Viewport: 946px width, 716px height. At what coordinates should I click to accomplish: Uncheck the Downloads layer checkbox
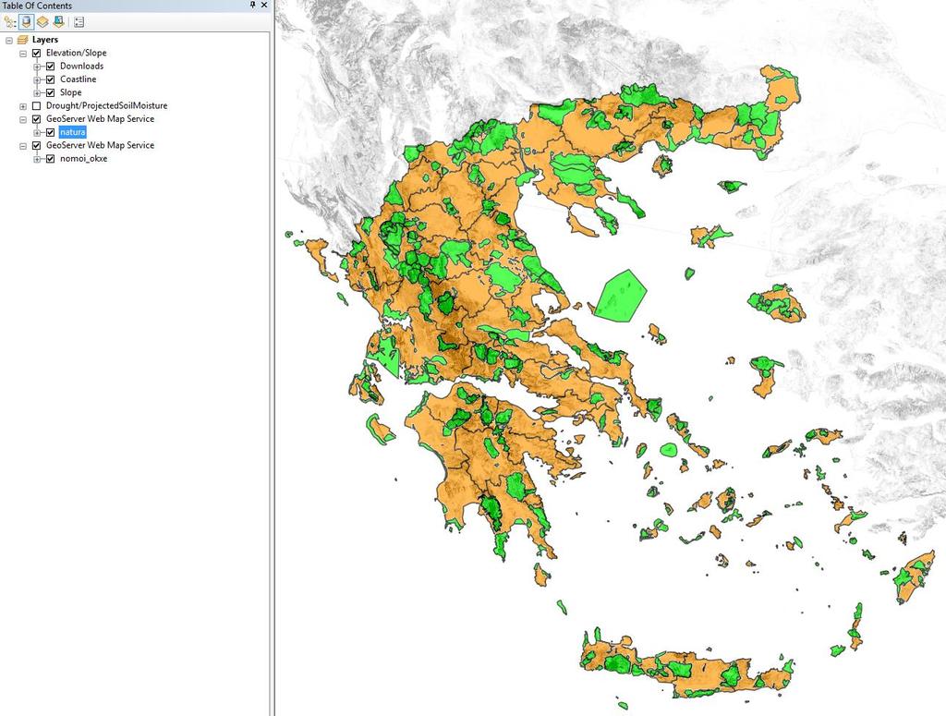click(x=50, y=67)
